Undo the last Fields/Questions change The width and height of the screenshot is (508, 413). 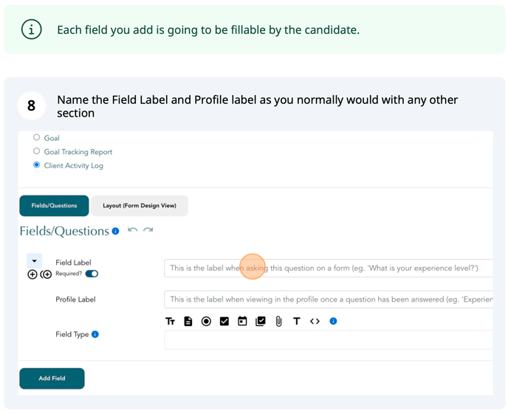click(132, 230)
